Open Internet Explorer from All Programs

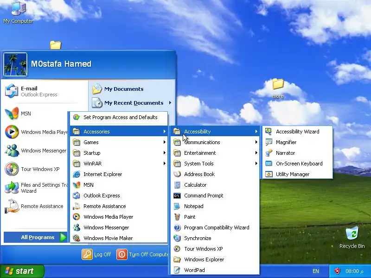119,174
